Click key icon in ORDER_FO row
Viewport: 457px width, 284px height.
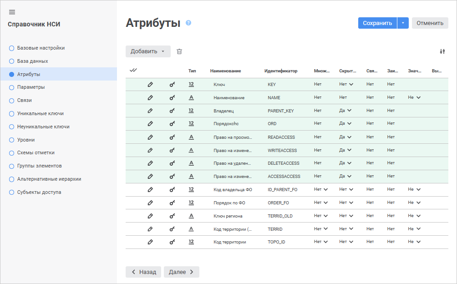172,203
